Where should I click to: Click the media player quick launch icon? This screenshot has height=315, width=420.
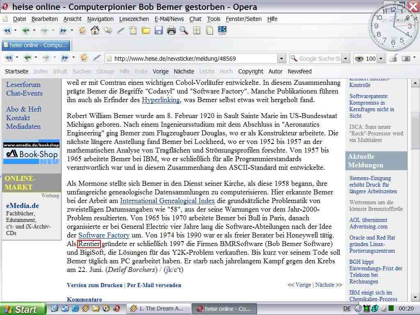[x=107, y=308]
